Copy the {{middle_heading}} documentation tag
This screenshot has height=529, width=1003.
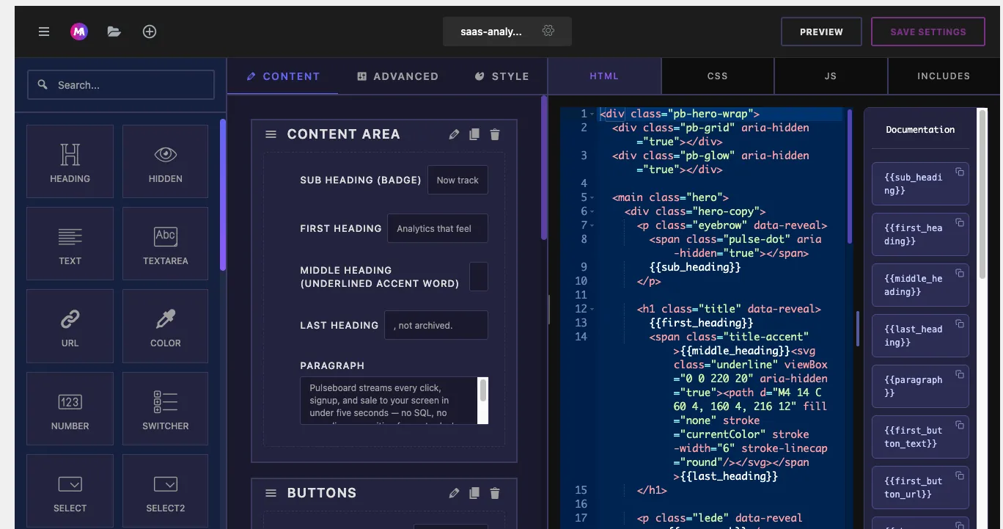tap(960, 273)
